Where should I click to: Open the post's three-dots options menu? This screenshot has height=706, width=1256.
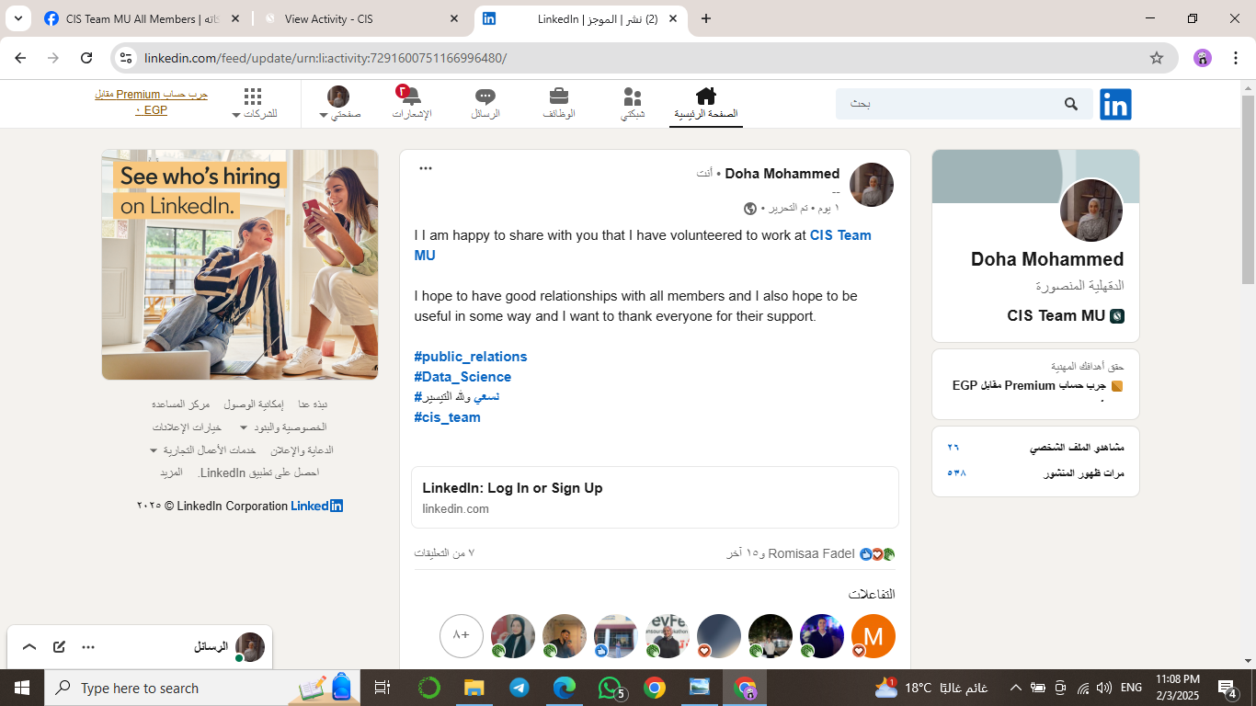[426, 168]
